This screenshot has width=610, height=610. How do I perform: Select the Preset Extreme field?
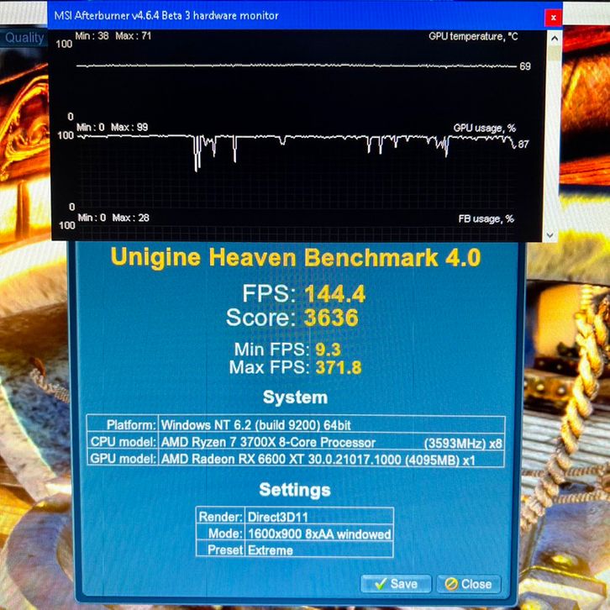coord(318,550)
